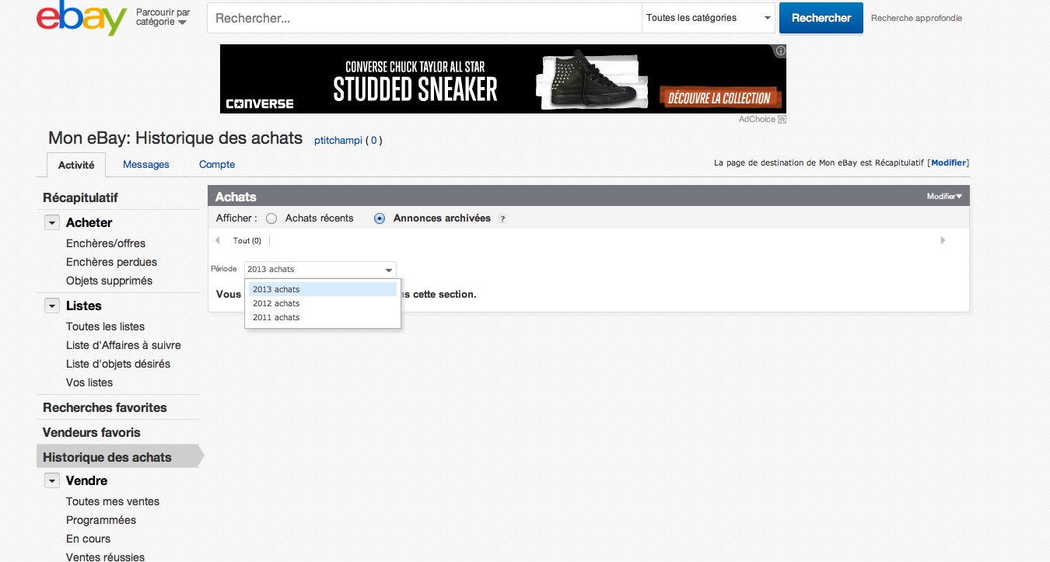Screen dimensions: 1050x562
Task: Open Parcourir par catégorie menu
Action: point(163,18)
